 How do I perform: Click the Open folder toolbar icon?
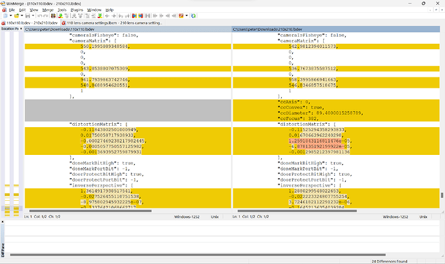click(17, 15)
